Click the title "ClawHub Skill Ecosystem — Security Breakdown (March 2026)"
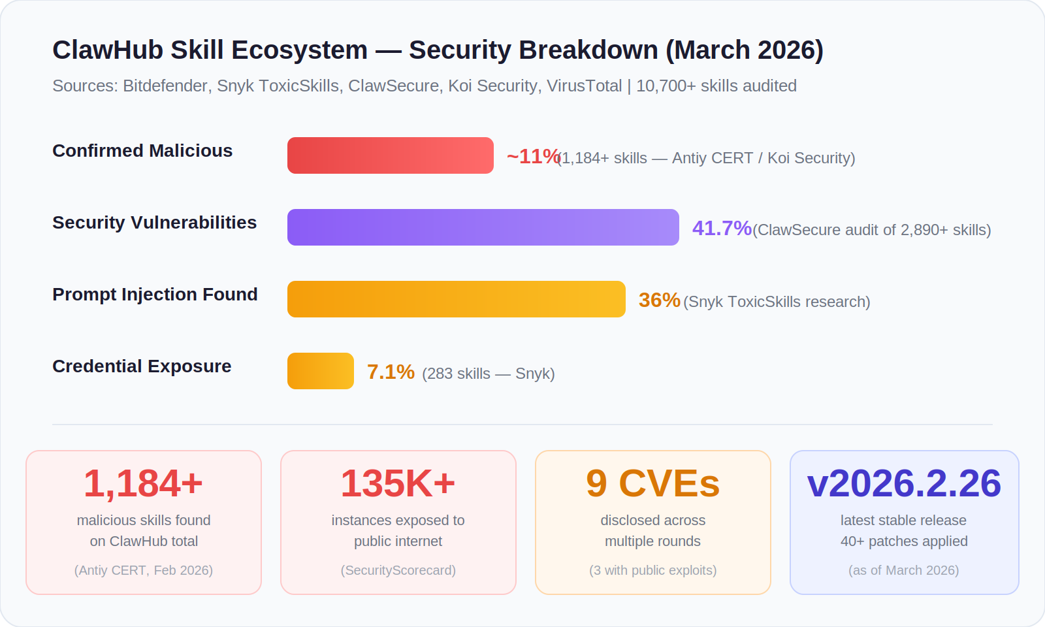Viewport: 1045px width, 627px height. coord(438,50)
